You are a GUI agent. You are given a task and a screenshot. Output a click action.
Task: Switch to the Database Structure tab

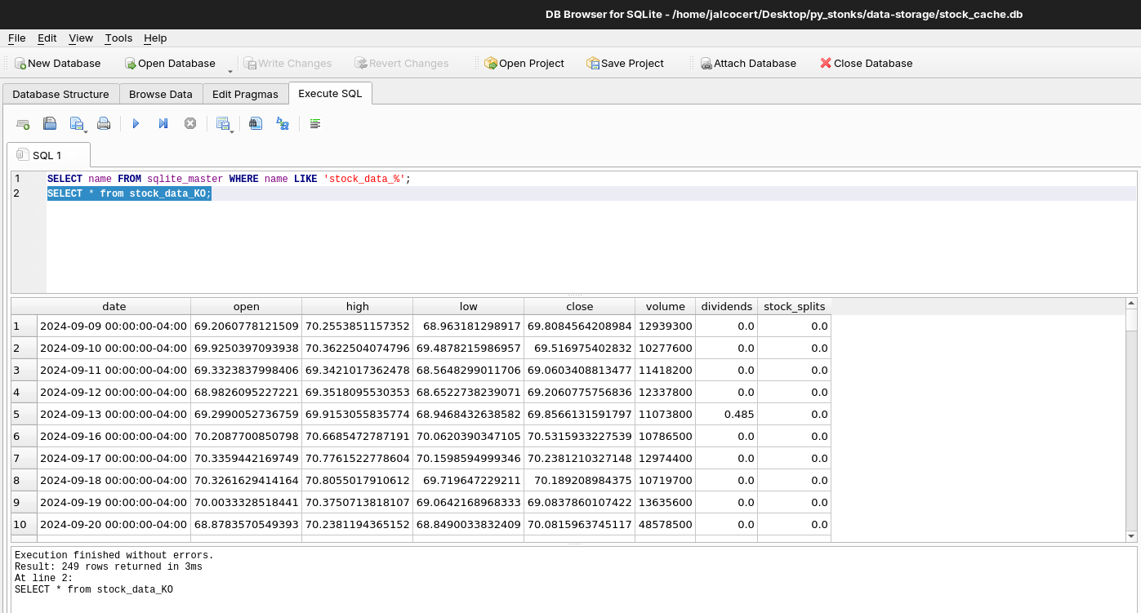tap(60, 94)
